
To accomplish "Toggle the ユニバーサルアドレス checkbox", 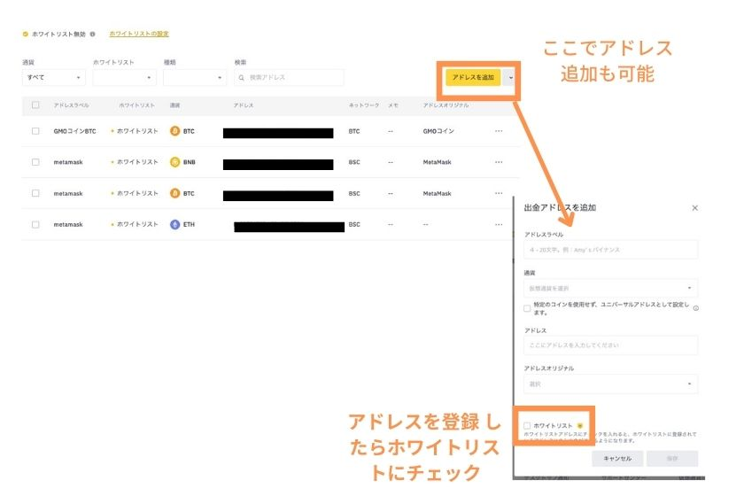I will pos(527,308).
